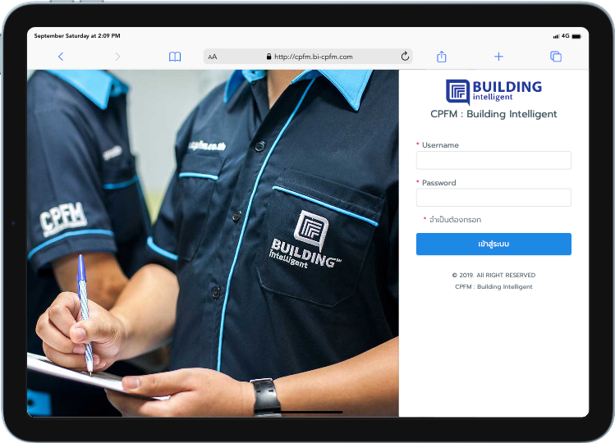Image resolution: width=615 pixels, height=443 pixels.
Task: Click the padlock icon in address bar
Action: 268,57
